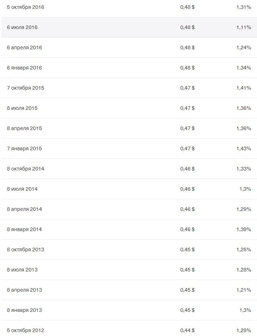257x336 pixels.
Task: Click the 5 октября 2016 date row
Action: coord(26,7)
